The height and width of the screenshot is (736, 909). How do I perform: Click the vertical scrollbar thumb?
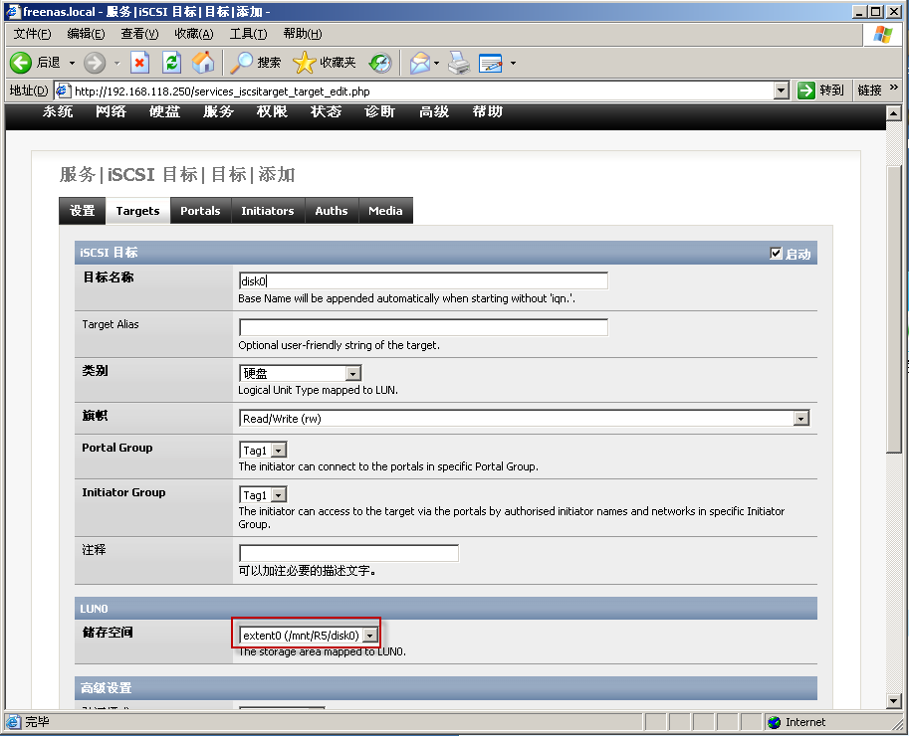(x=893, y=309)
